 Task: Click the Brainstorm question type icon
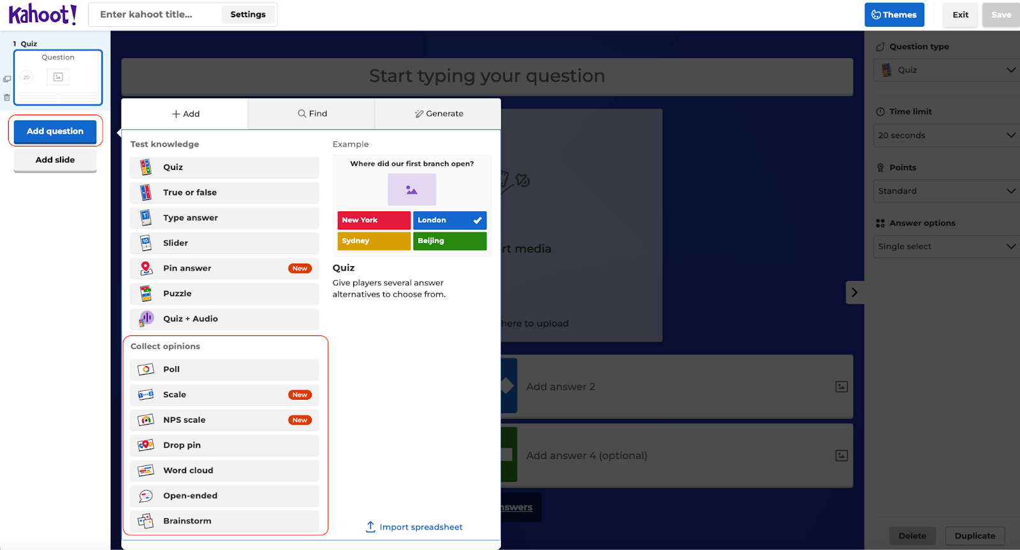click(146, 521)
